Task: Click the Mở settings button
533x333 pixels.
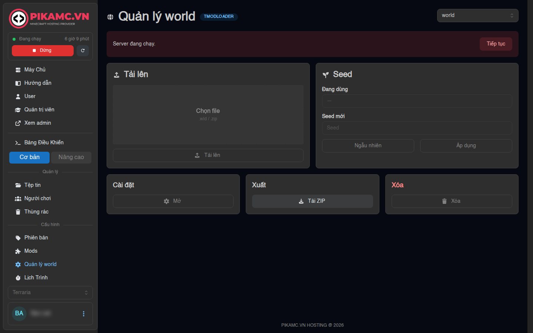Action: coord(173,201)
